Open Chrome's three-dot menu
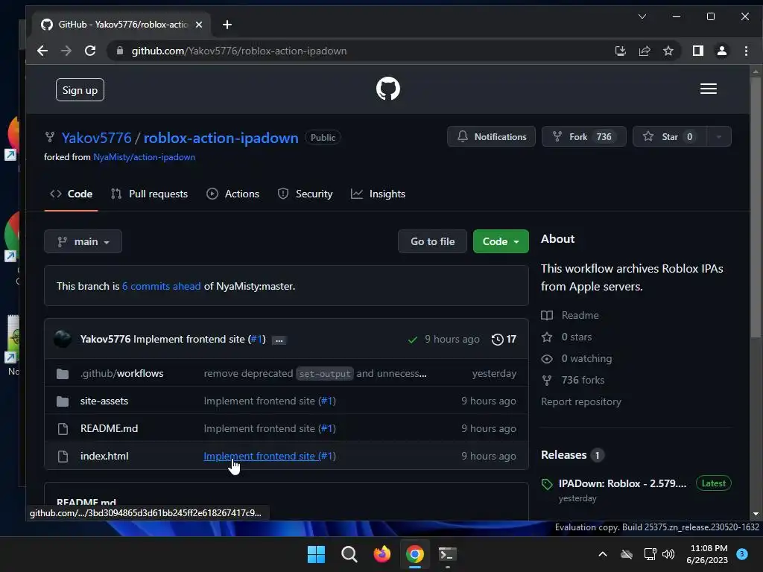Image resolution: width=763 pixels, height=572 pixels. click(745, 51)
